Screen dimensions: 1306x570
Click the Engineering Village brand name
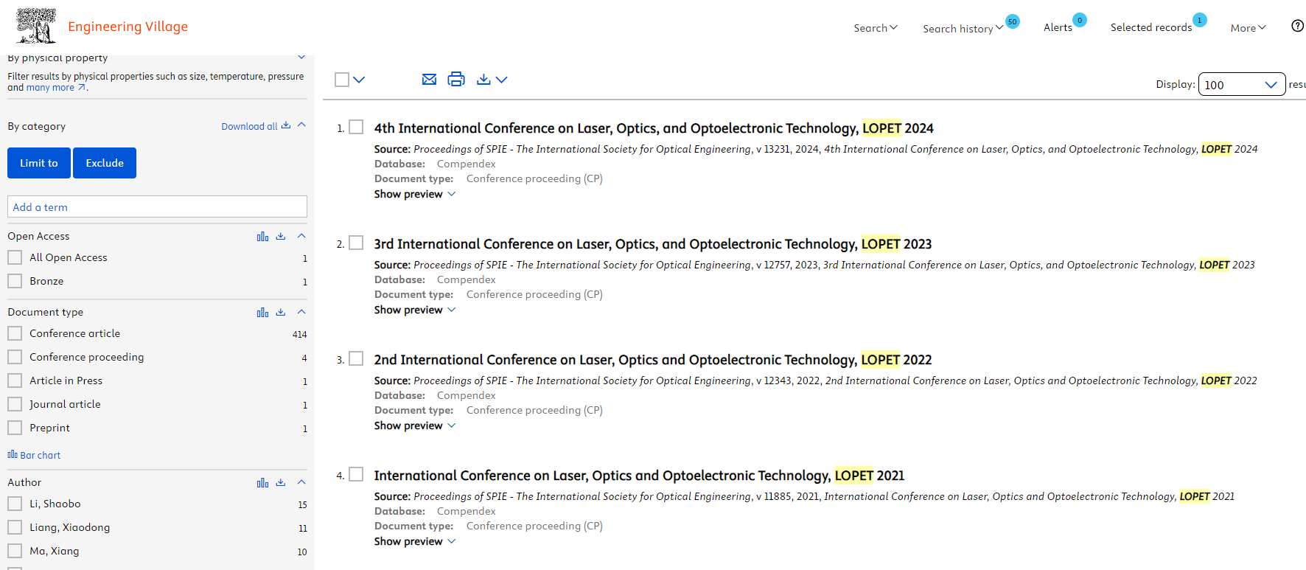(x=128, y=27)
